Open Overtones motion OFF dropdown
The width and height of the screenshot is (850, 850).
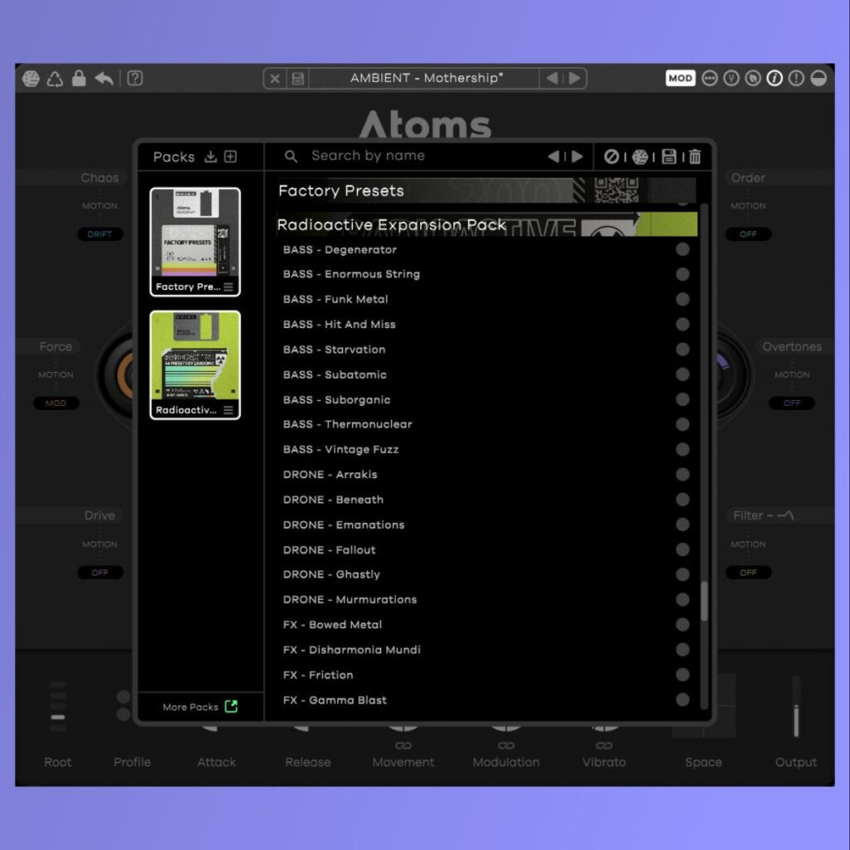[792, 403]
